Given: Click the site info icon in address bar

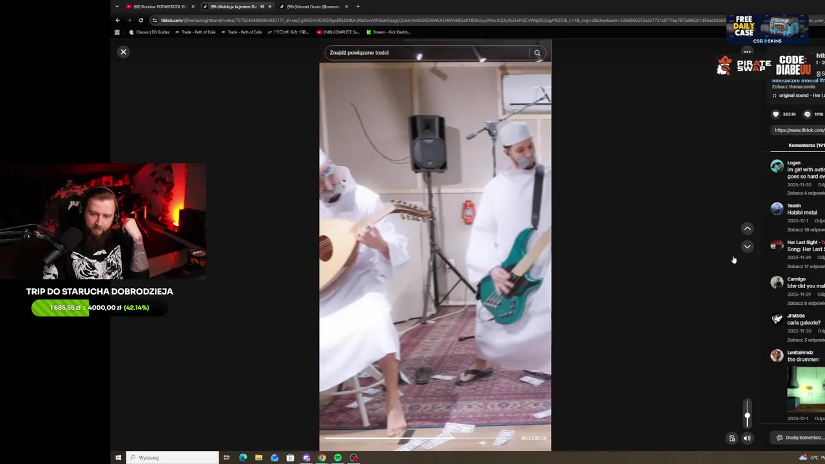Looking at the screenshot, I should point(155,20).
